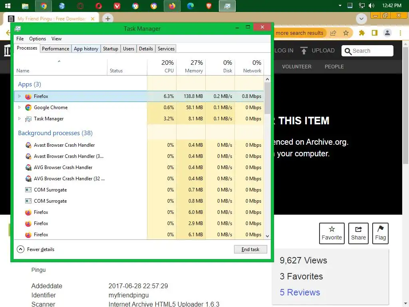Sort processes by the CPU column
This screenshot has width=409, height=307.
[x=162, y=67]
